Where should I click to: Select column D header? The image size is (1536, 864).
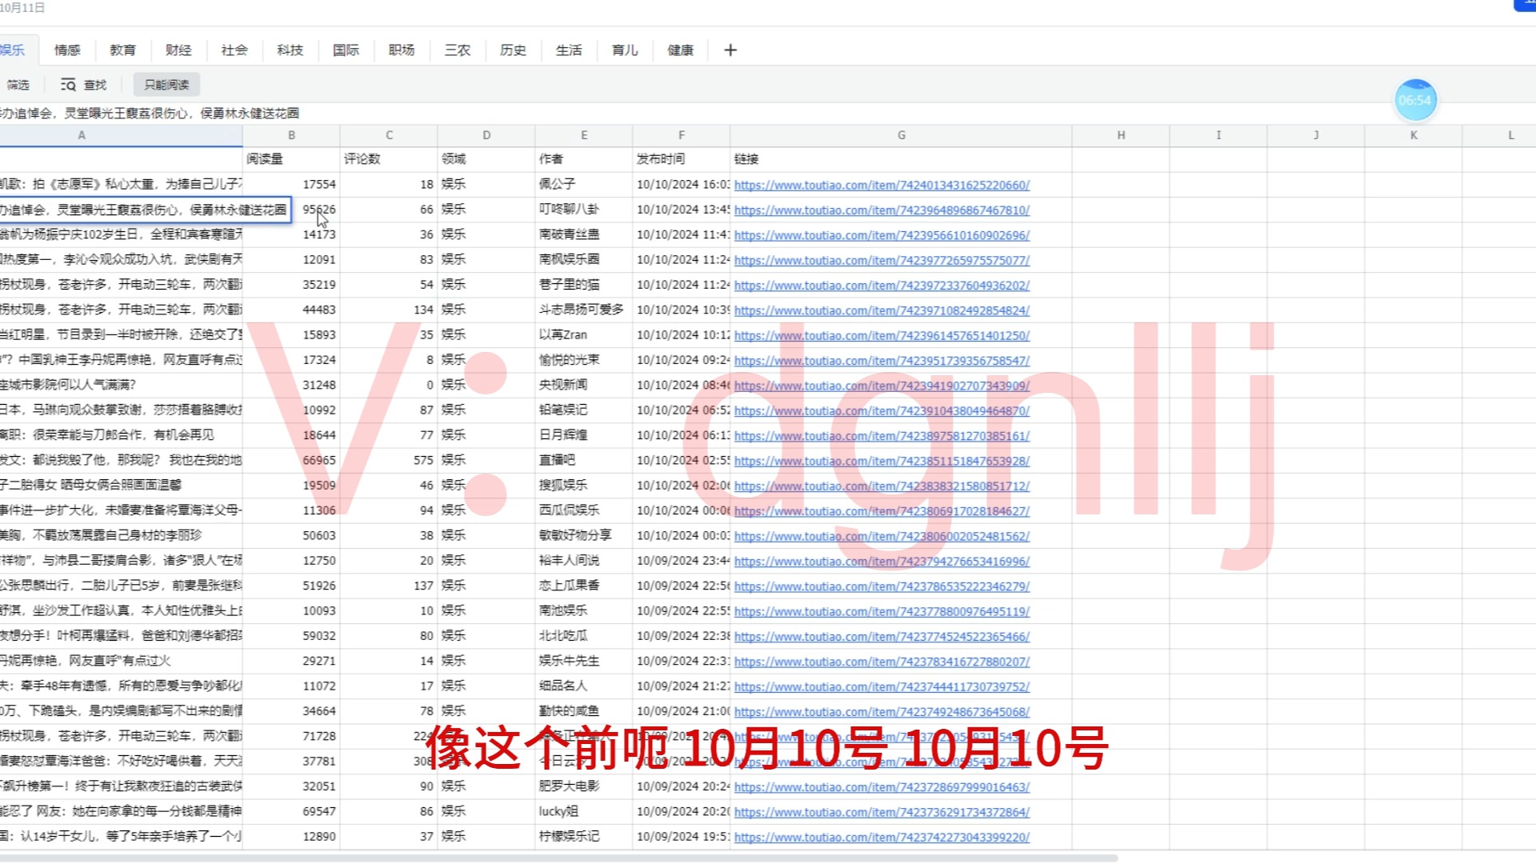[486, 135]
